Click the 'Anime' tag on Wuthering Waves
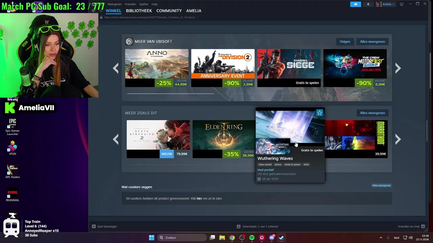The width and height of the screenshot is (433, 243). (x=278, y=165)
